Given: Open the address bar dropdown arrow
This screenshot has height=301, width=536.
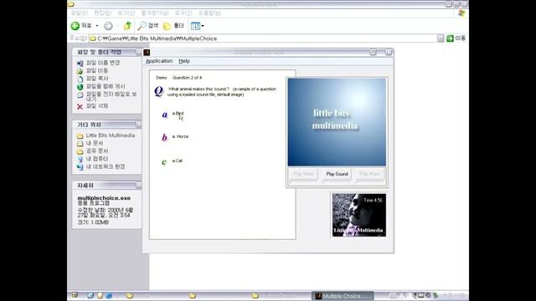Looking at the screenshot, I should pos(441,38).
